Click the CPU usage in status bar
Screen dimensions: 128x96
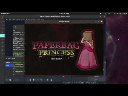tap(92, 83)
